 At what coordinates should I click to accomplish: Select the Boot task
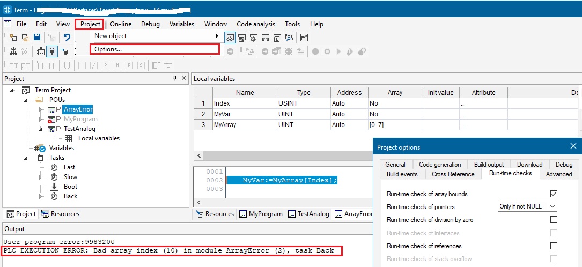click(70, 187)
